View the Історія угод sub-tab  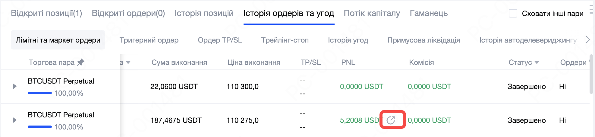348,40
